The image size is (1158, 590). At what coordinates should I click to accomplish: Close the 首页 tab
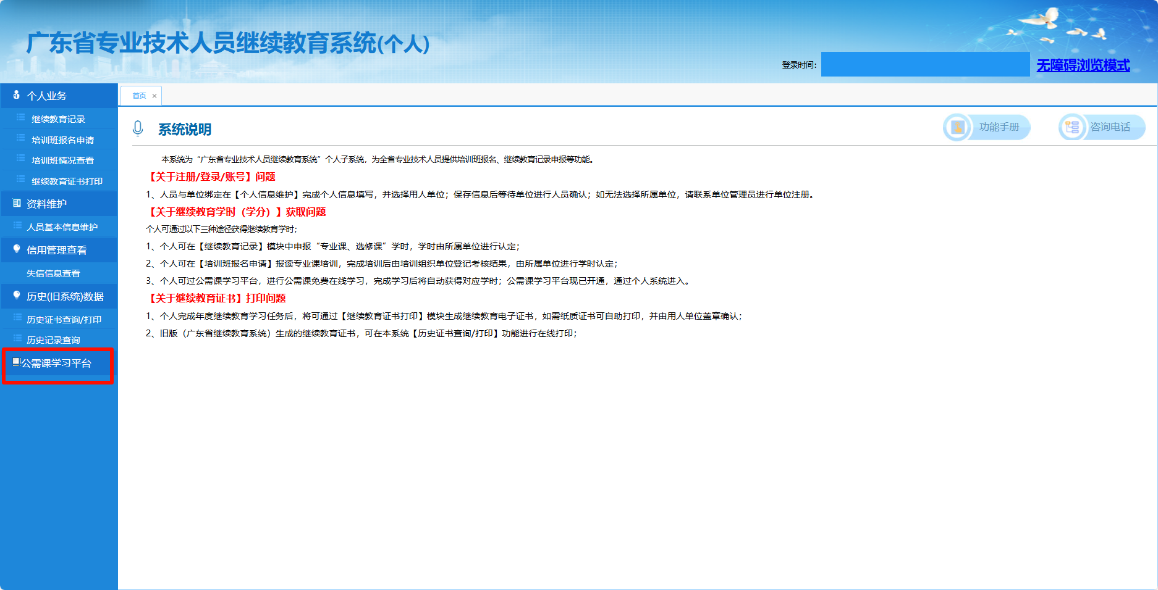click(x=153, y=95)
